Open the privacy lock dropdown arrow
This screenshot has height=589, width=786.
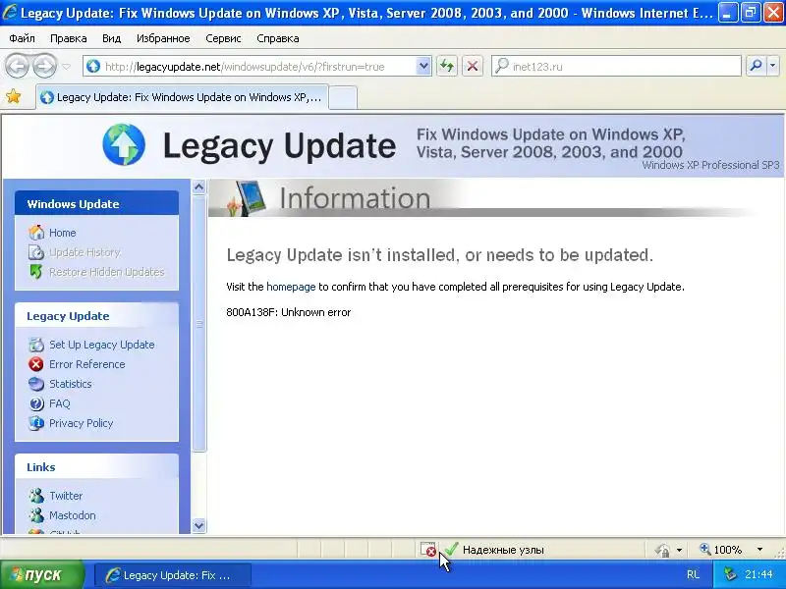click(x=679, y=550)
